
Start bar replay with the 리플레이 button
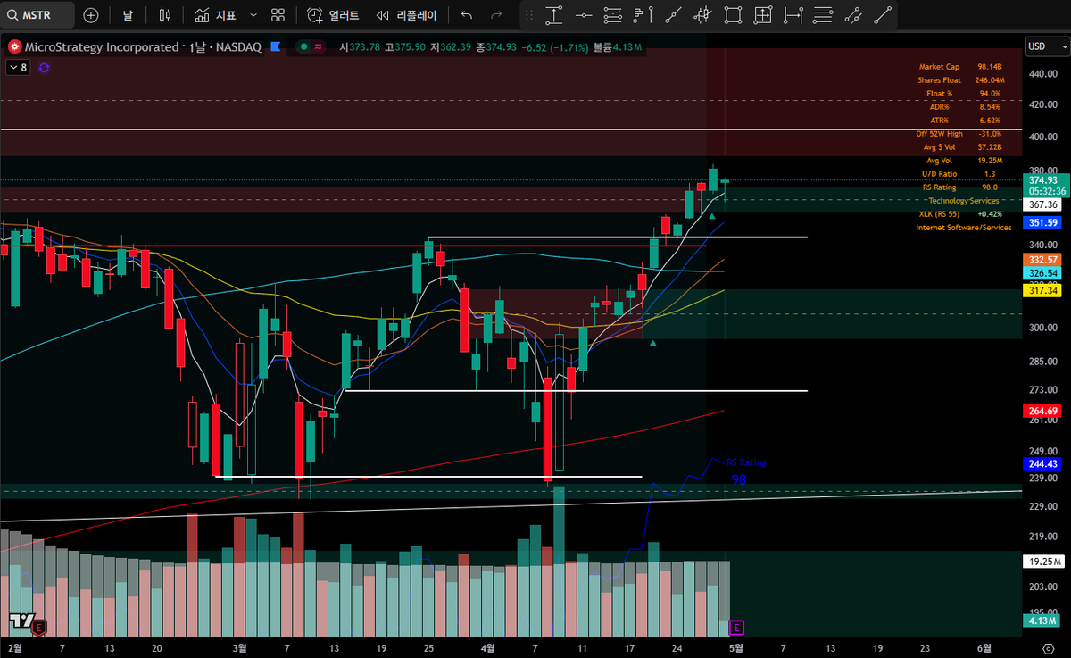tap(407, 15)
